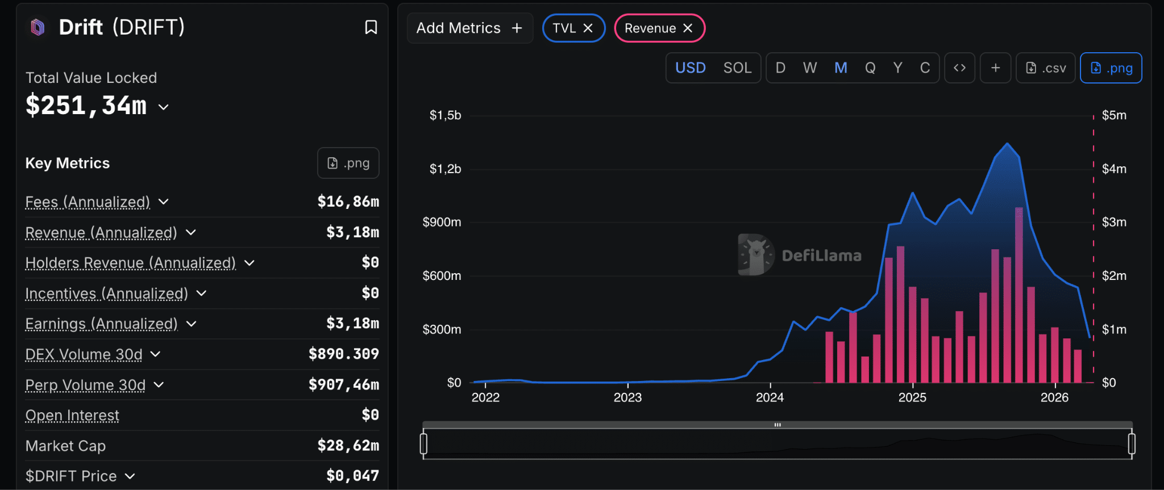The height and width of the screenshot is (490, 1164).
Task: Export the chart as .png image
Action: (1111, 68)
